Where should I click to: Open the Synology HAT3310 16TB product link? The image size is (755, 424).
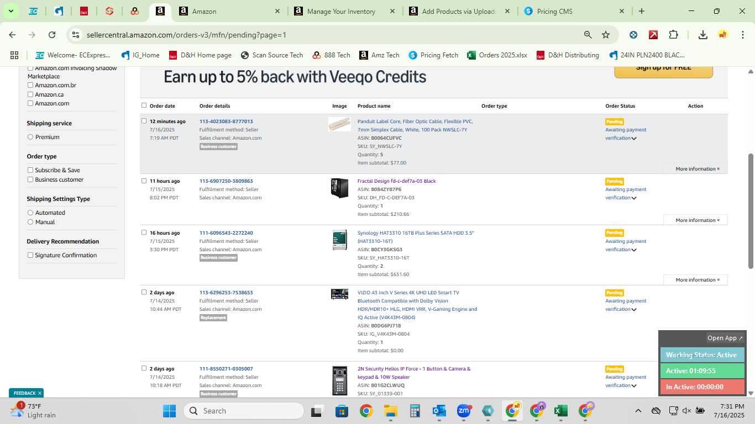(x=416, y=237)
